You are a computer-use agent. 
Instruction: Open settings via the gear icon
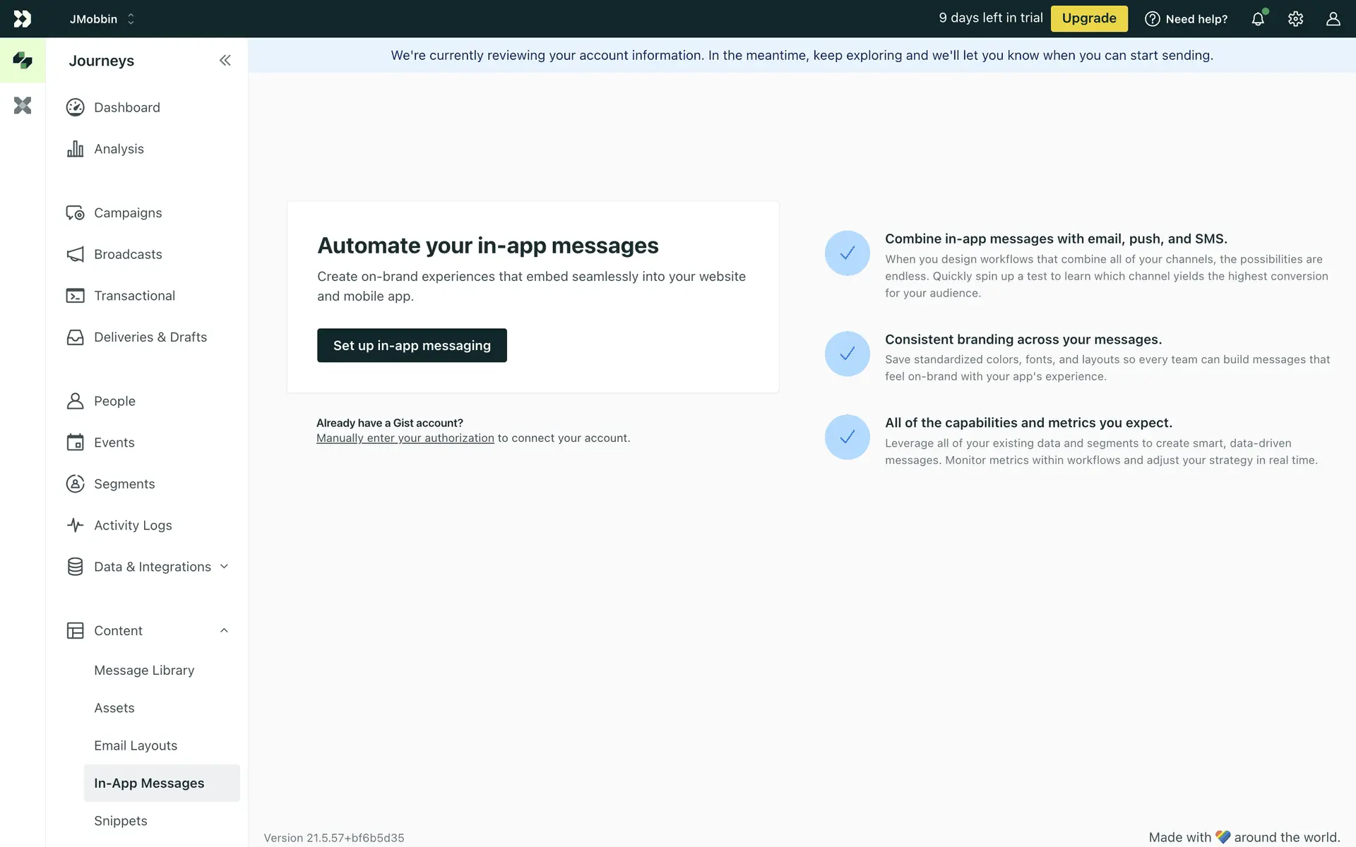[1295, 19]
